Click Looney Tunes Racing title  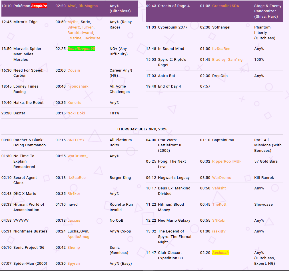click(26, 89)
